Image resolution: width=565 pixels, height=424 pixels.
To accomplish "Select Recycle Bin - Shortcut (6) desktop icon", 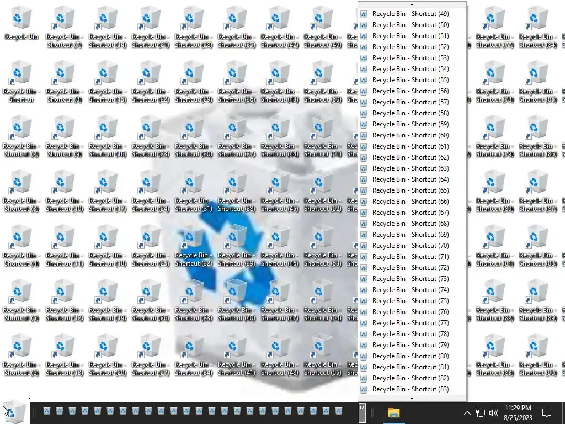I will [x=22, y=356].
